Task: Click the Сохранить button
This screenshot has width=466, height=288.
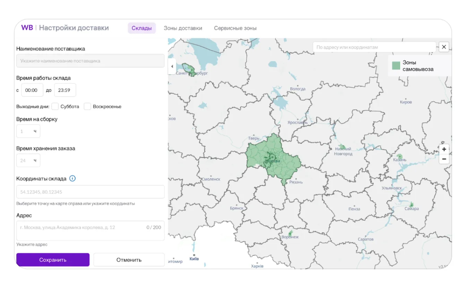Action: point(53,260)
